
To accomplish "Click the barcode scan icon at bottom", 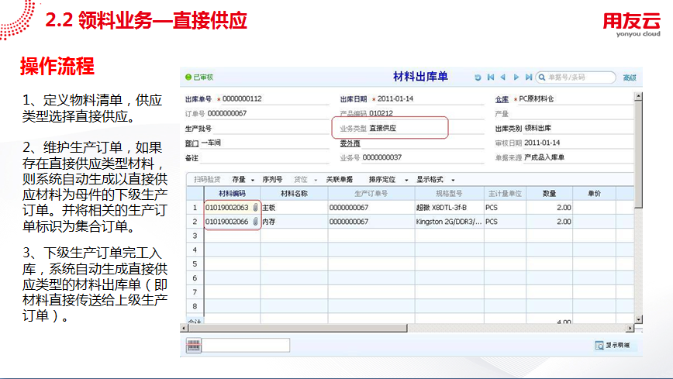I will coord(194,345).
